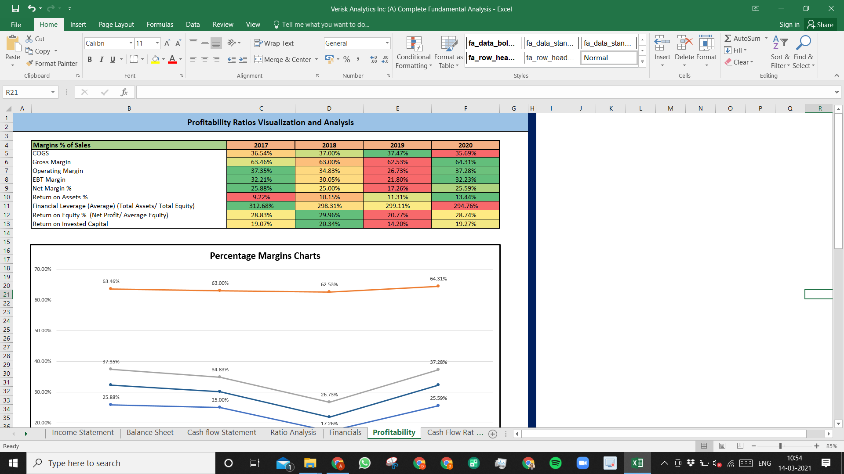Select the Format Painter brush
The image size is (844, 474).
click(30, 63)
